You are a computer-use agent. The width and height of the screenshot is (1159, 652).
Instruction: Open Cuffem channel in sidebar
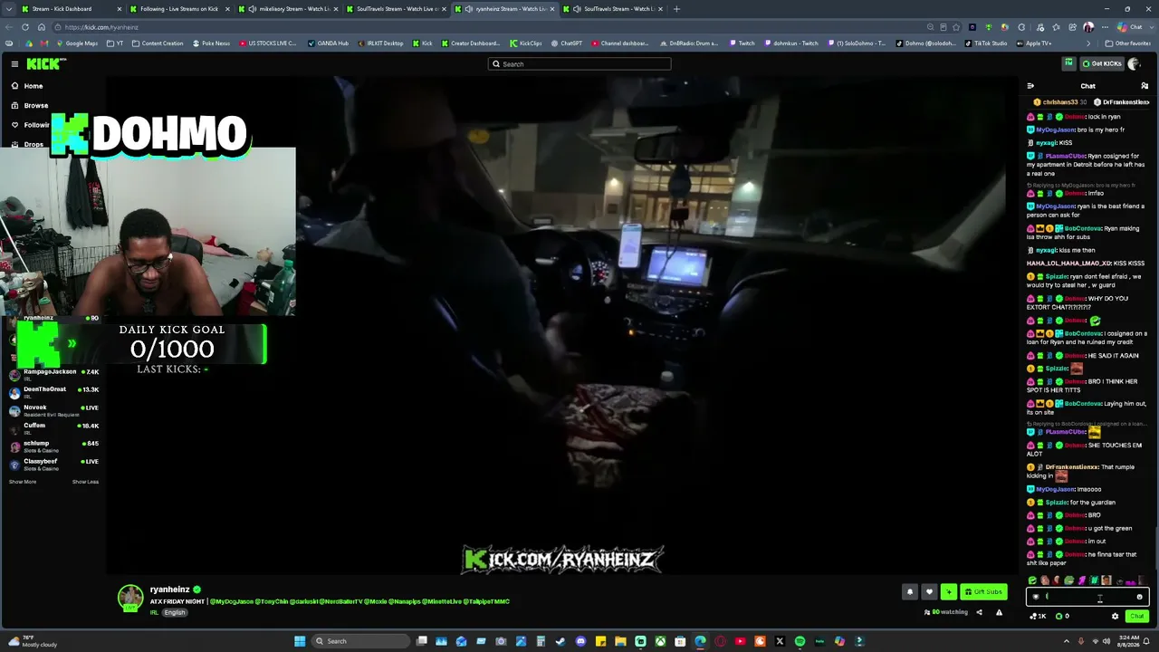pyautogui.click(x=54, y=427)
